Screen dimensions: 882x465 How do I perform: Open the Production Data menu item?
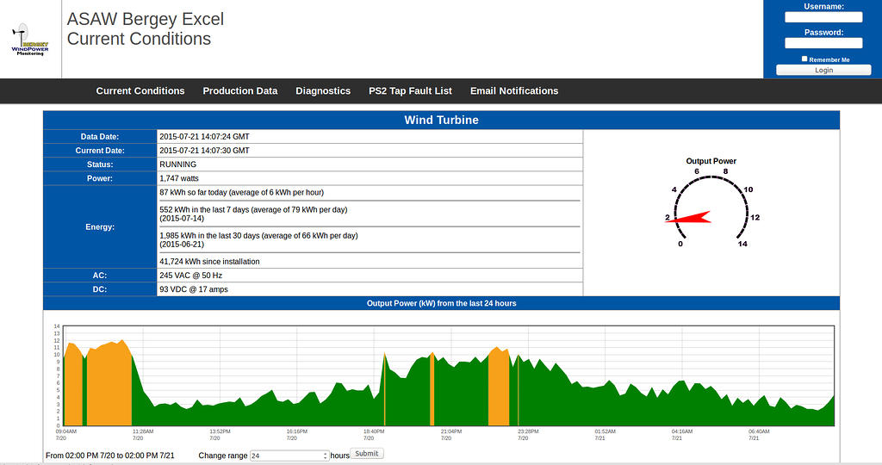coord(240,91)
